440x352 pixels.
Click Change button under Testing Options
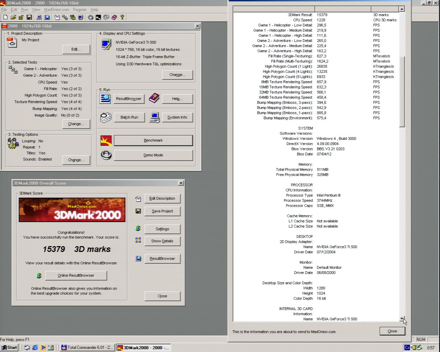pos(76,160)
